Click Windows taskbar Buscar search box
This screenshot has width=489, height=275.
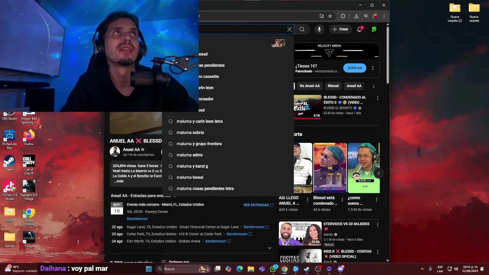click(184, 269)
